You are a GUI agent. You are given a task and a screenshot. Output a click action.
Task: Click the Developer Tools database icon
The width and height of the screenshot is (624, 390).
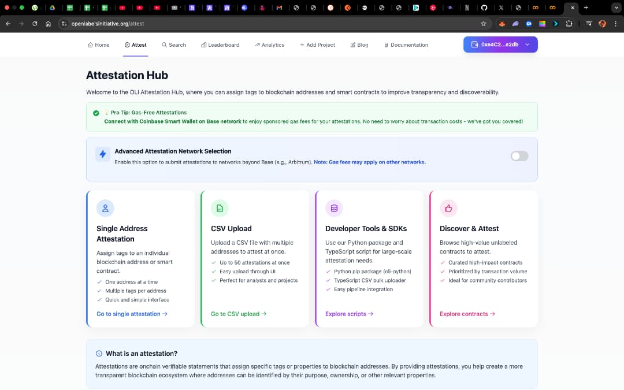[334, 208]
